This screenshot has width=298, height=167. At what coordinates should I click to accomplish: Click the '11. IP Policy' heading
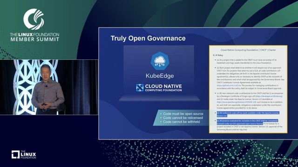(x=218, y=55)
